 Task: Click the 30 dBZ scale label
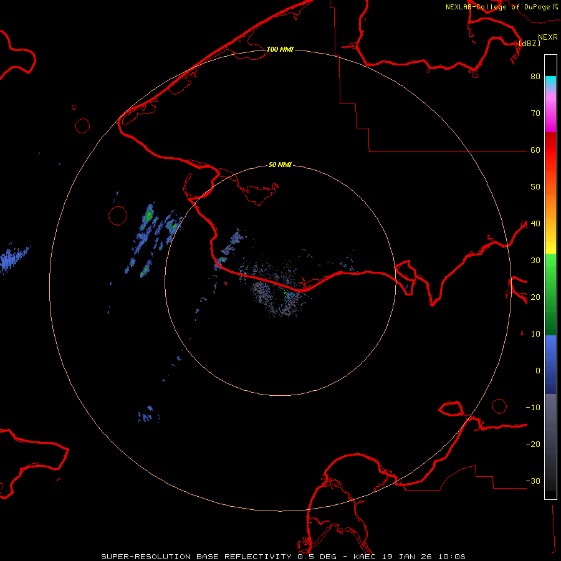pyautogui.click(x=535, y=261)
